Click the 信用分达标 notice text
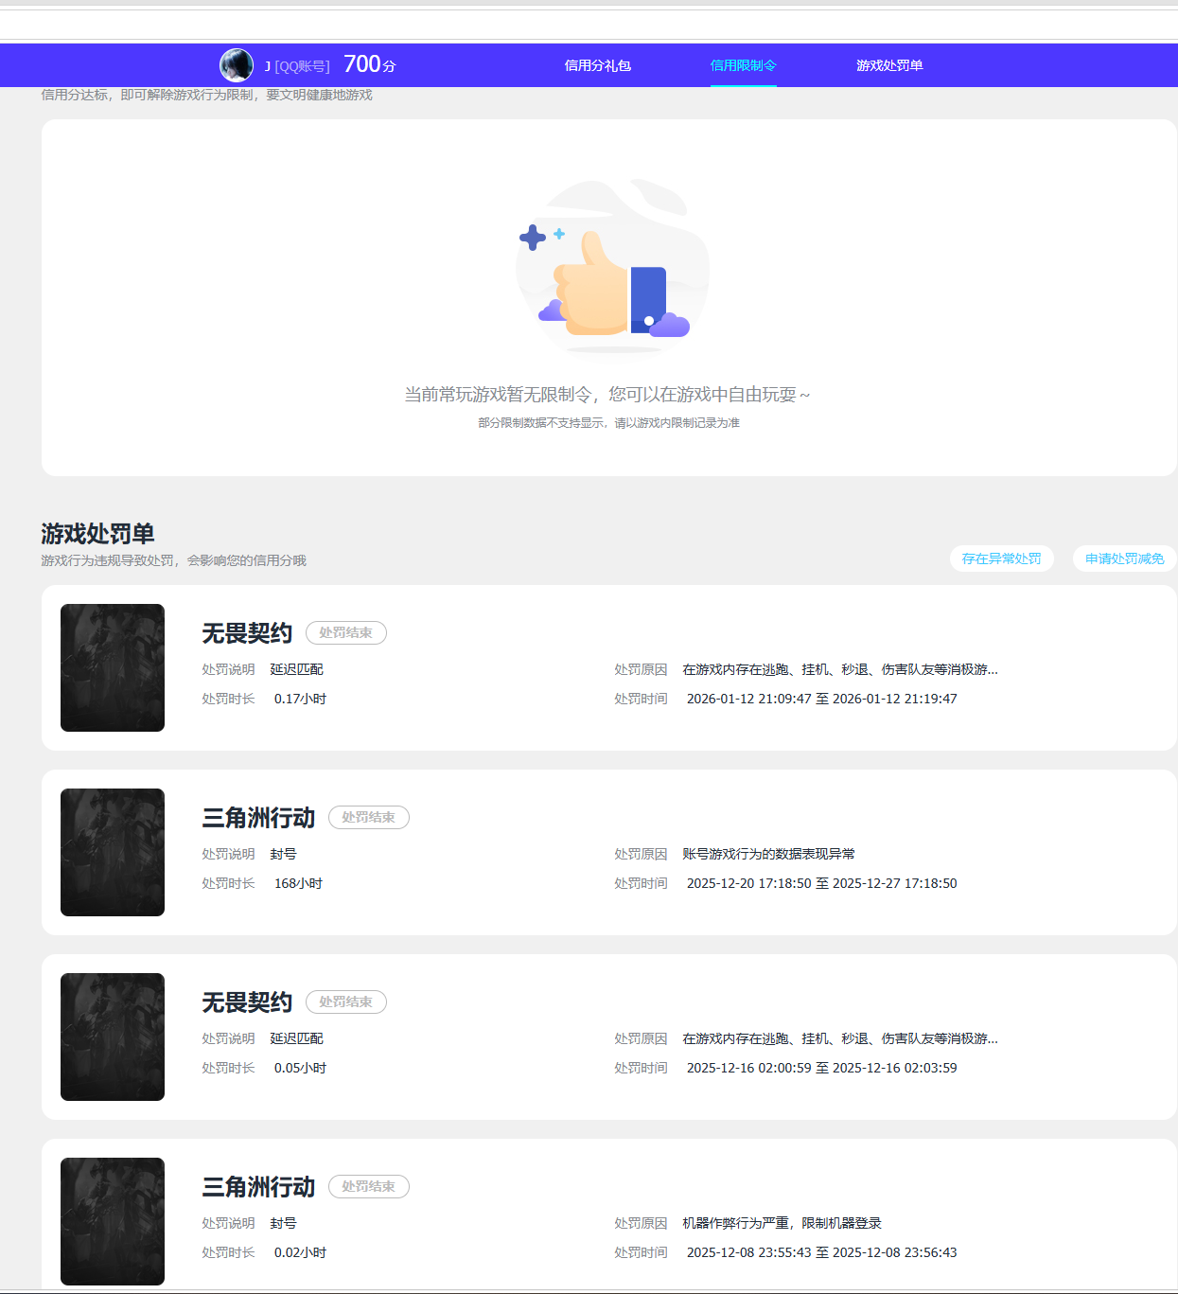Screen dimensions: 1178x1294 (206, 95)
